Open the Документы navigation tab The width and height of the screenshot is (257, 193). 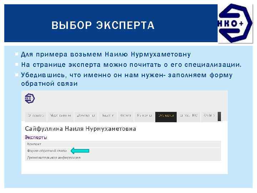click(86, 117)
